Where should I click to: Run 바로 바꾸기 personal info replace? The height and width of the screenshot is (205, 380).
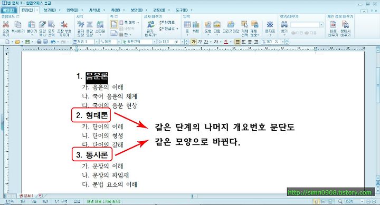click(333, 24)
